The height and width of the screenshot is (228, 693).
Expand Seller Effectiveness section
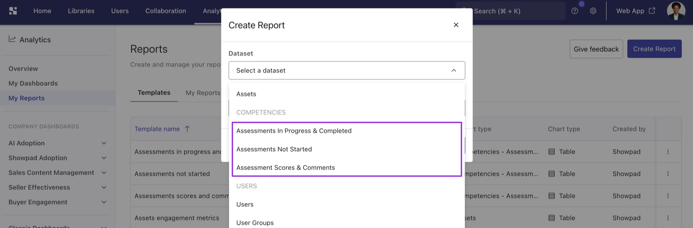(x=104, y=187)
